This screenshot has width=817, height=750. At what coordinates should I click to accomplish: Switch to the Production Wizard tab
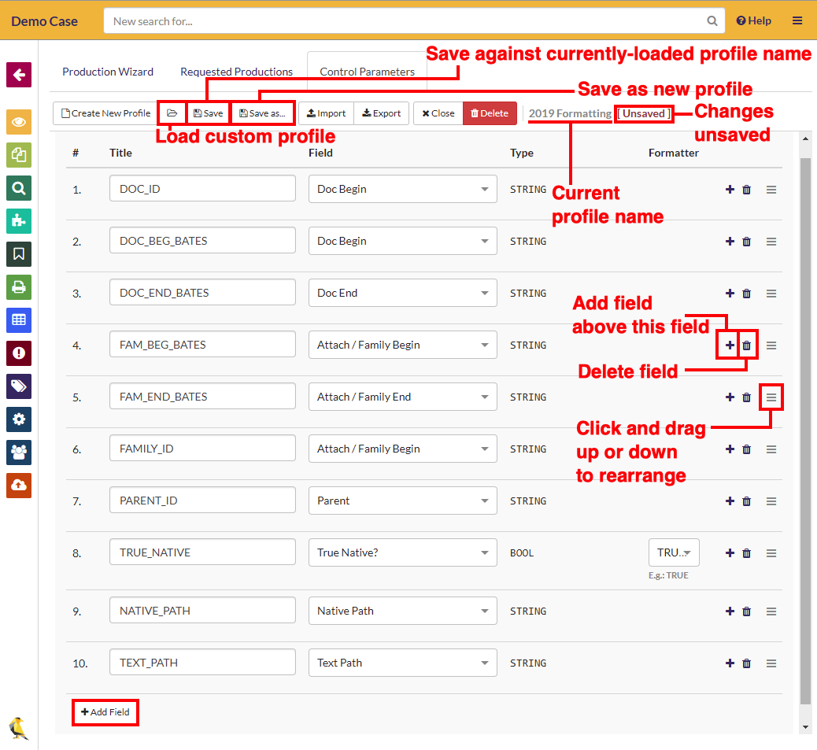pyautogui.click(x=108, y=72)
